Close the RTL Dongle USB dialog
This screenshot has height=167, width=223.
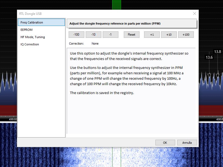[x=194, y=14]
